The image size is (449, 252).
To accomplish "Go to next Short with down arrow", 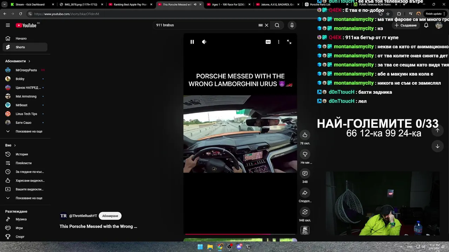I will click(437, 146).
